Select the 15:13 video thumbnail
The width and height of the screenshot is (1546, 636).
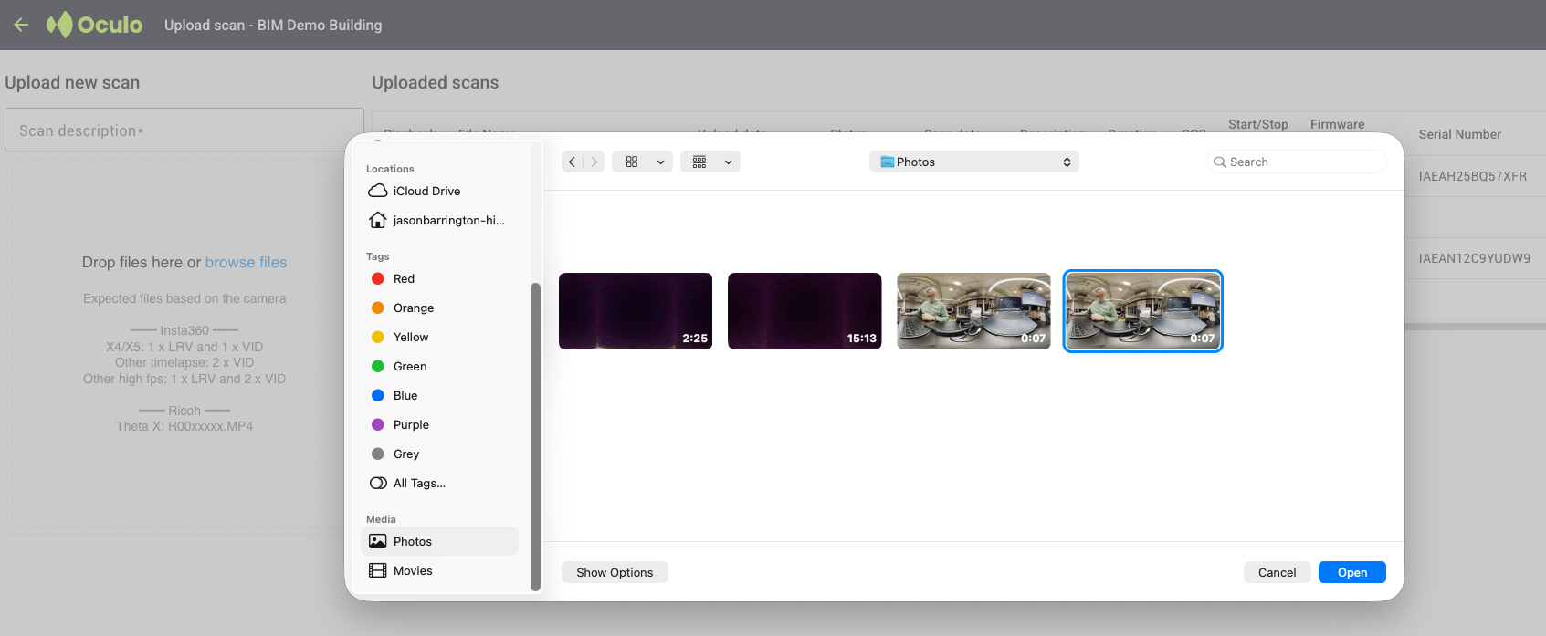tap(805, 311)
